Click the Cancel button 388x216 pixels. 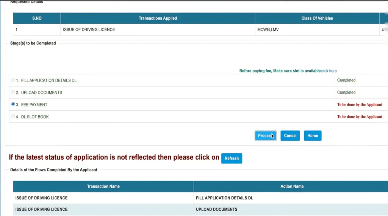pos(290,136)
